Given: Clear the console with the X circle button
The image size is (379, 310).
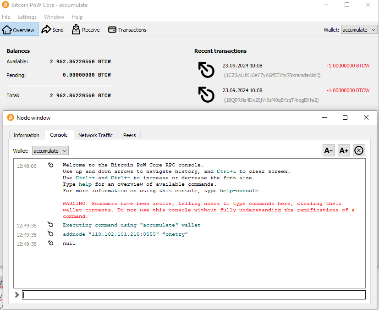Looking at the screenshot, I should point(359,150).
